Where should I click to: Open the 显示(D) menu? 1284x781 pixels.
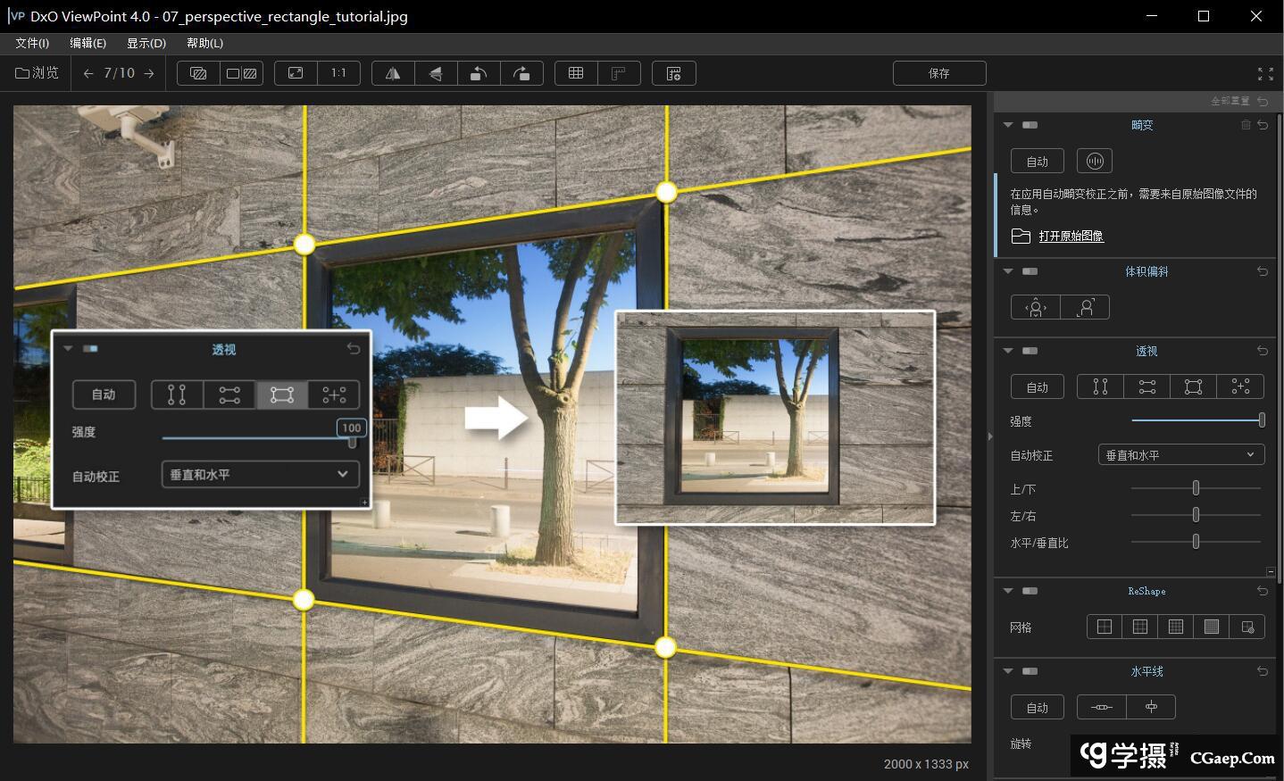pyautogui.click(x=146, y=43)
